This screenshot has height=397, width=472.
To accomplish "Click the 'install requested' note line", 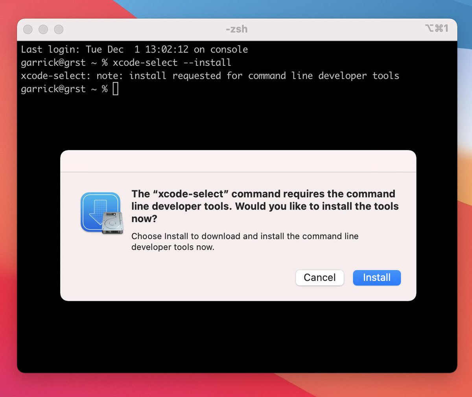I will click(x=210, y=76).
